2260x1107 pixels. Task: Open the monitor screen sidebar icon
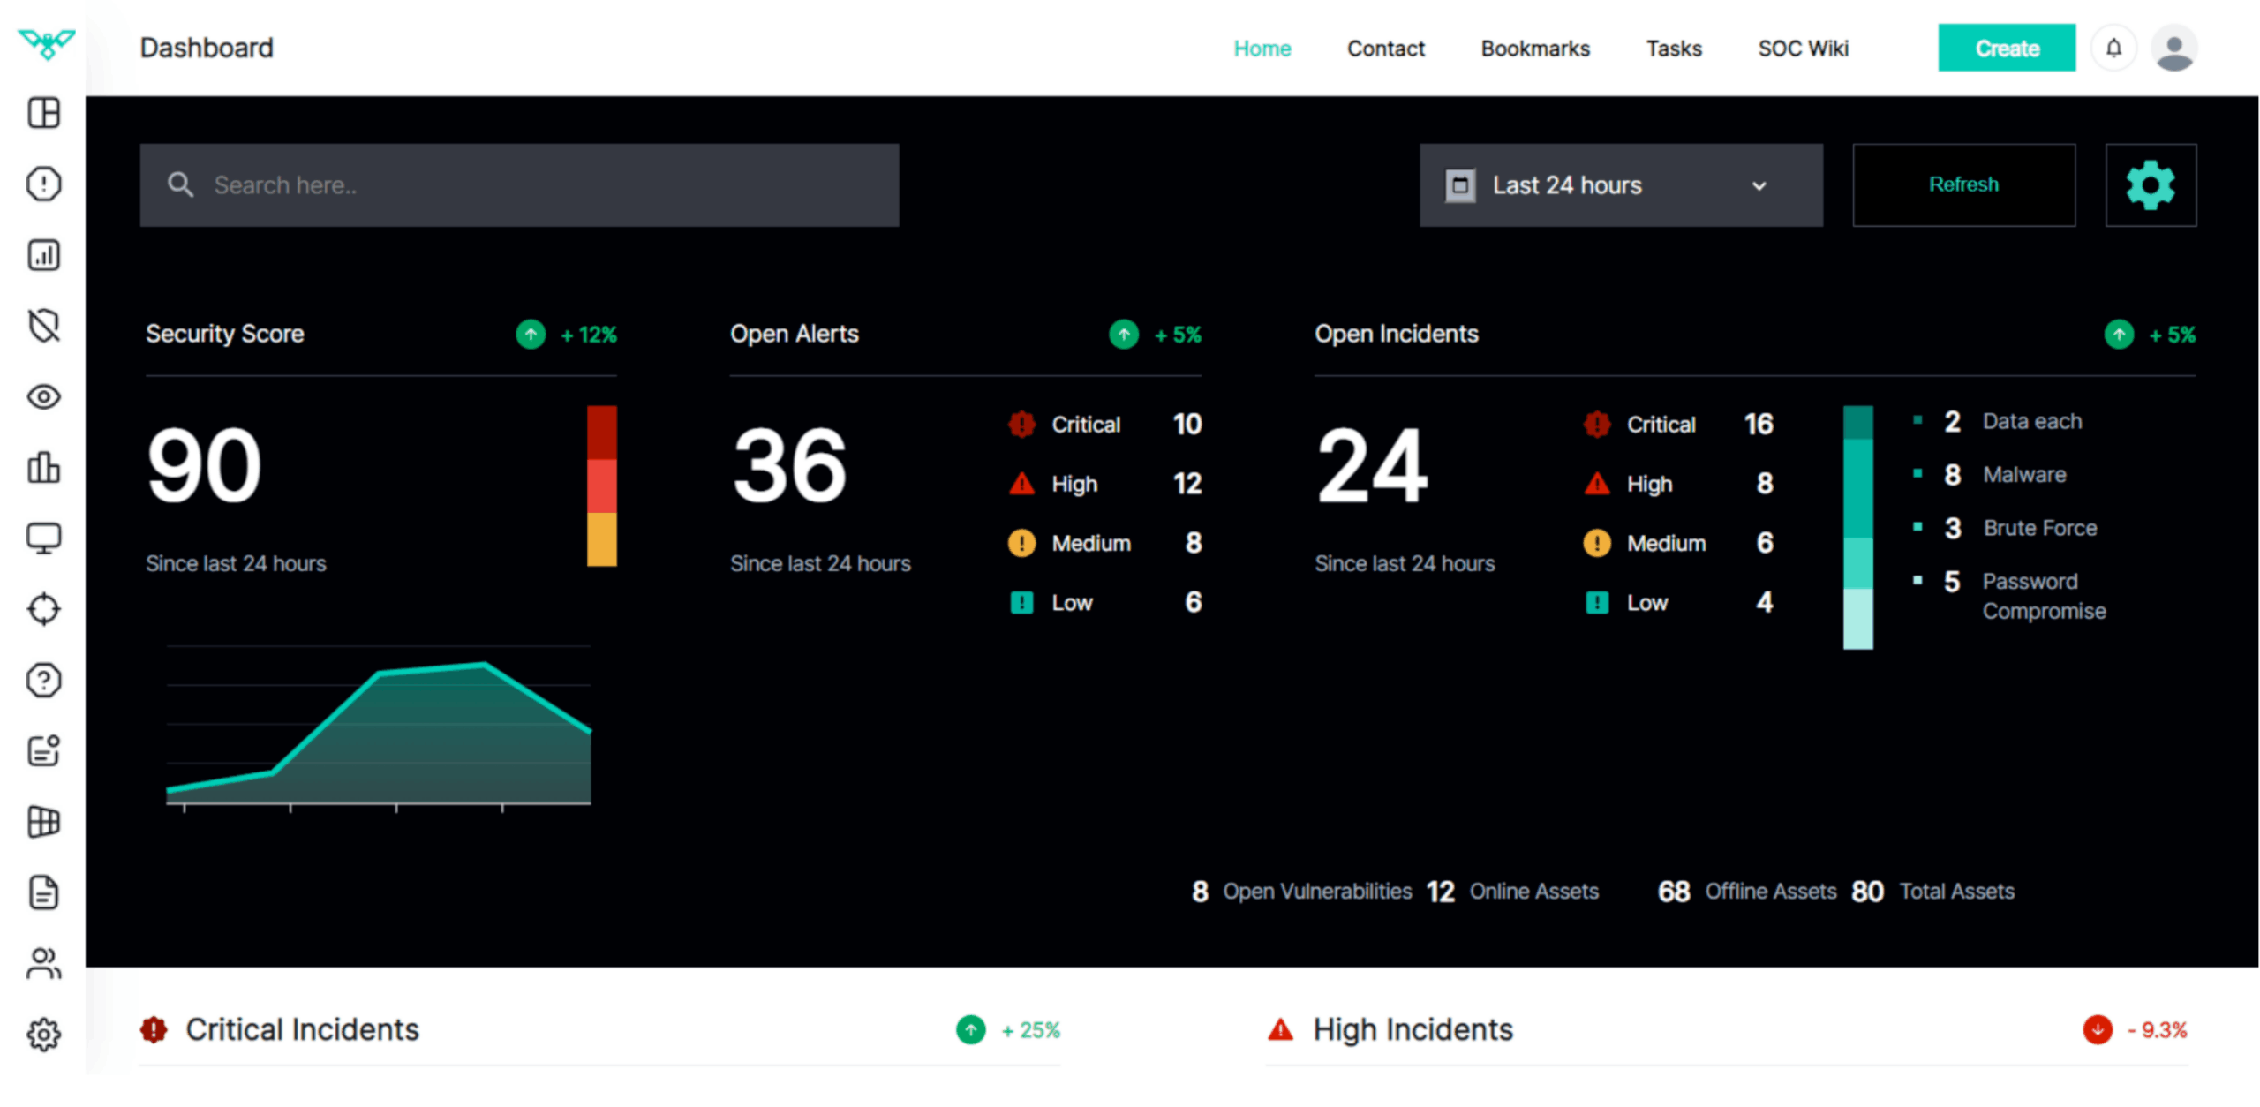pyautogui.click(x=43, y=538)
